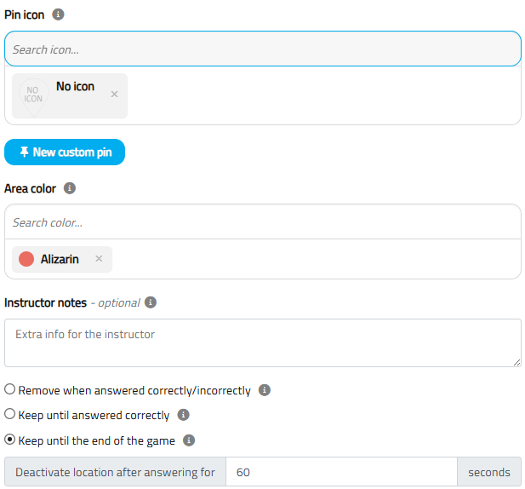Show info for Keep until answered correctly
Viewport: 525px width, 489px height.
click(183, 415)
